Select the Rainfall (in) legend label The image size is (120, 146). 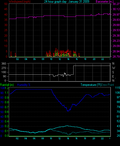pyautogui.click(x=7, y=85)
